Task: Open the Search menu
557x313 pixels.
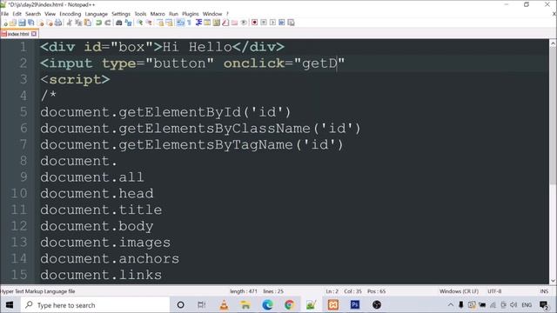Action: point(33,14)
